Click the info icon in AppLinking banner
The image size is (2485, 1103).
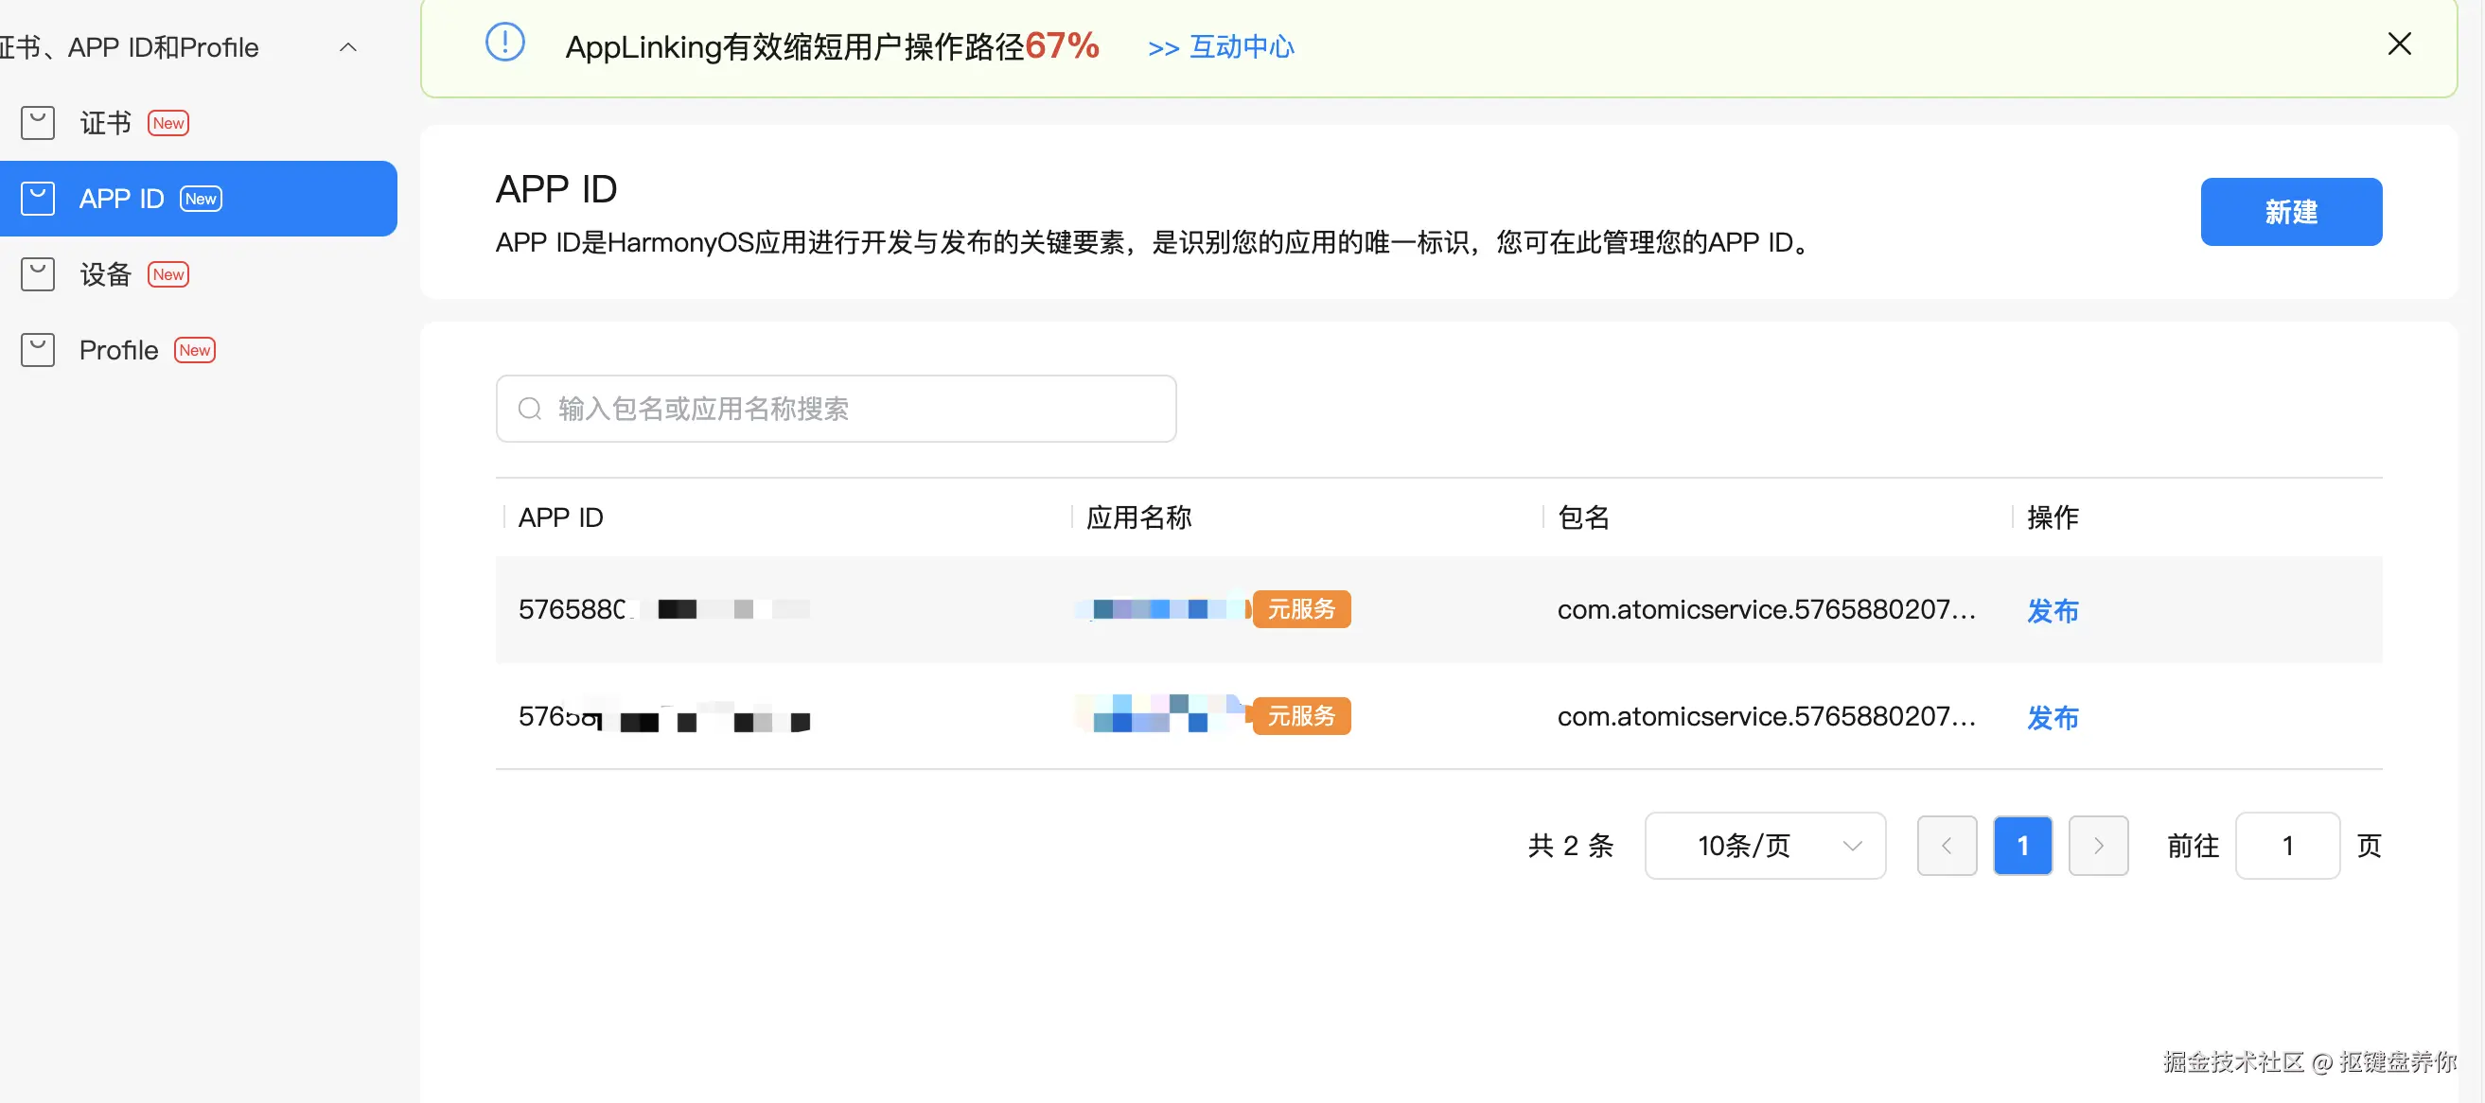click(x=504, y=43)
